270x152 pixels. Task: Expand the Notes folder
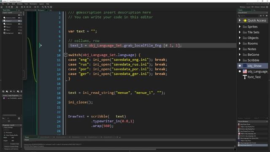pyautogui.click(x=240, y=49)
